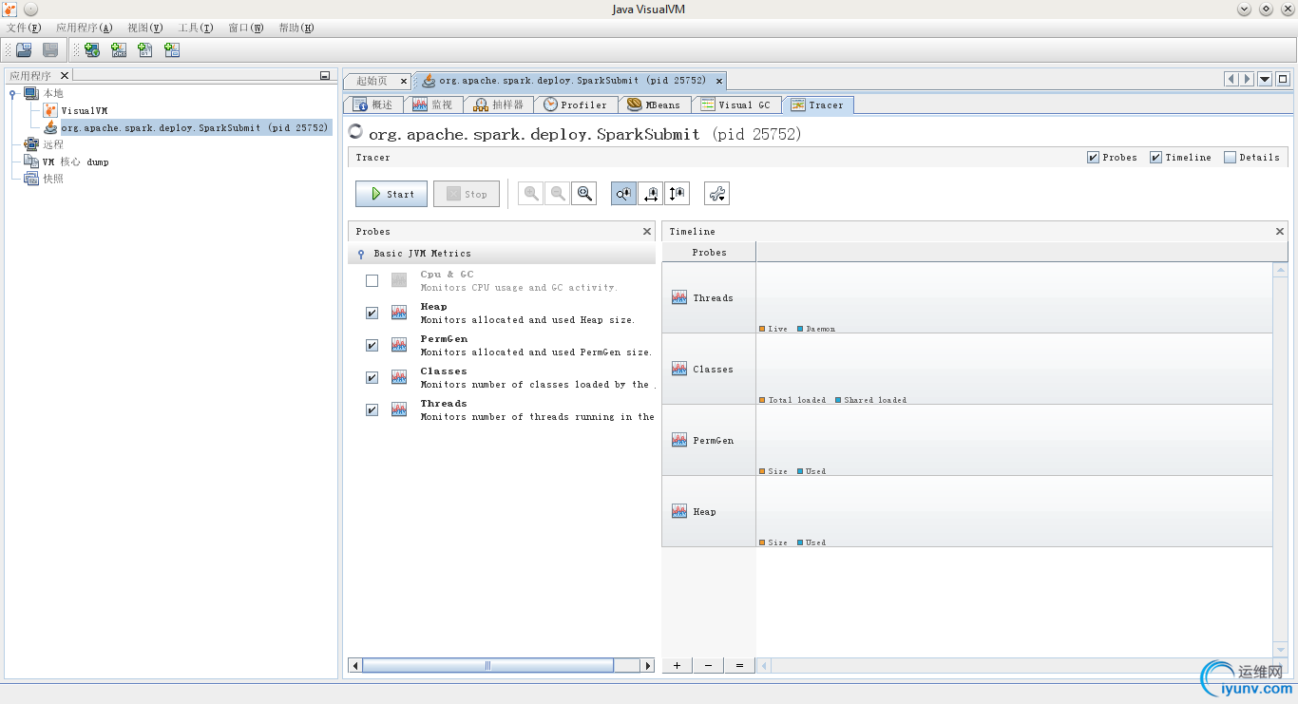Viewport: 1298px width, 704px height.
Task: Click the fourth add-application toolbar icon
Action: pyautogui.click(x=172, y=50)
